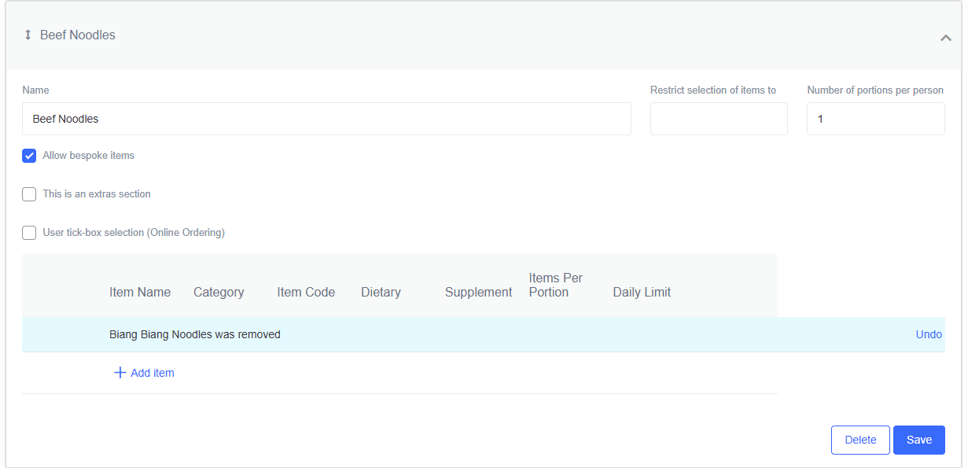Click into the Name input field

pyautogui.click(x=326, y=119)
